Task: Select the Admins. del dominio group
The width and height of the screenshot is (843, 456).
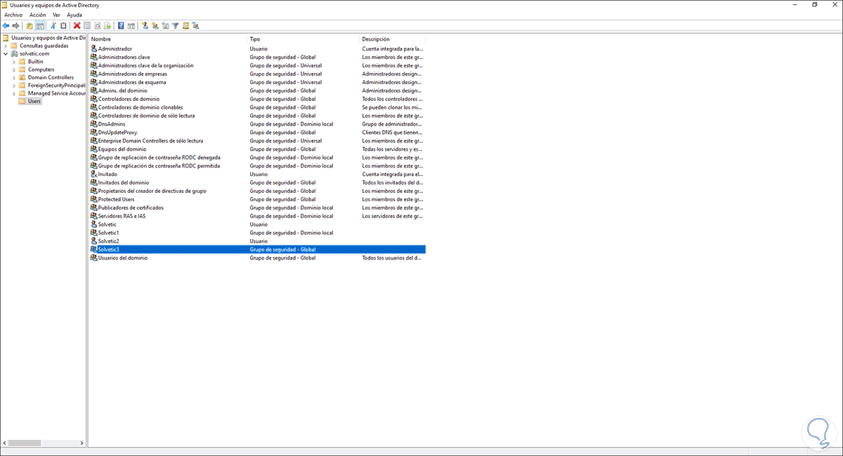Action: point(257,90)
